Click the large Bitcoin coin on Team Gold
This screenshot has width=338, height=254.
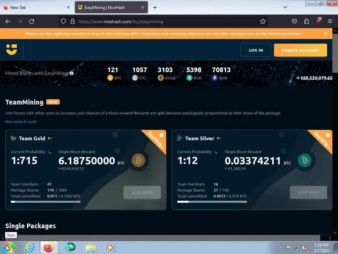pos(138,160)
